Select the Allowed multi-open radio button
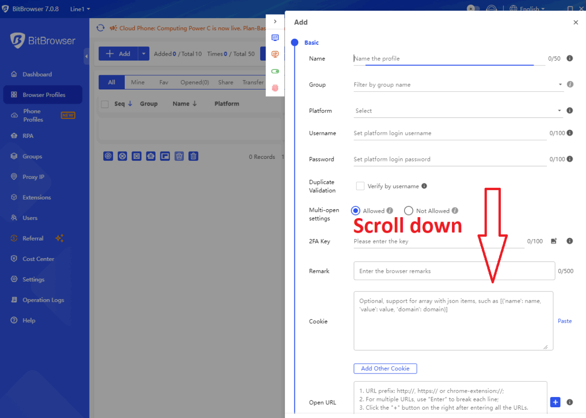This screenshot has height=418, width=586. [356, 211]
